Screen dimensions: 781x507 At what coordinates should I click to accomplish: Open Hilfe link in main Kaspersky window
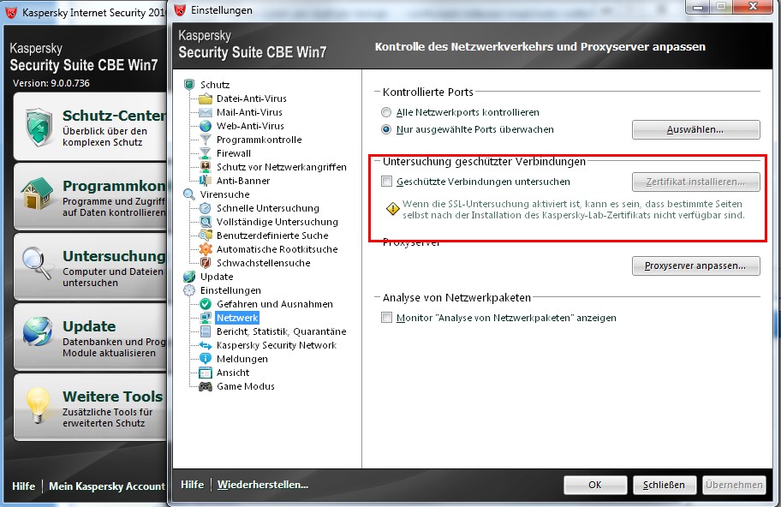pyautogui.click(x=23, y=486)
